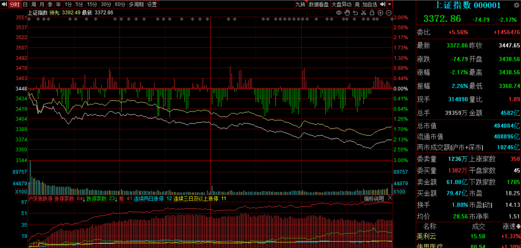Click the 量比 1.09 value
The height and width of the screenshot is (248, 521).
tap(515, 99)
